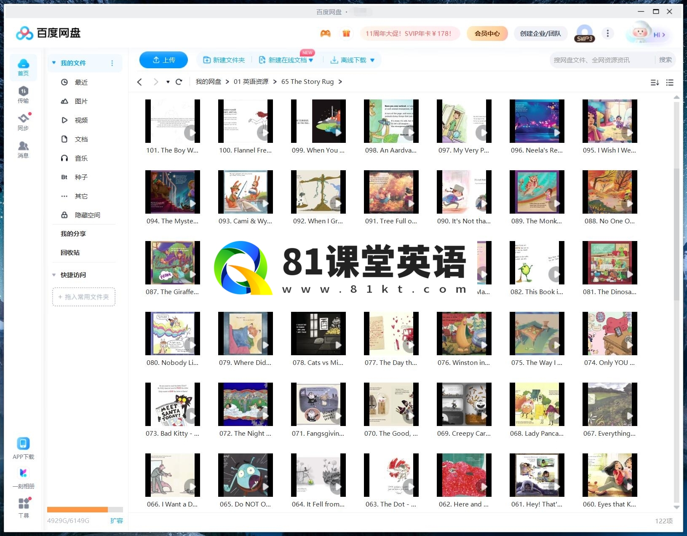Viewport: 687px width, 536px height.
Task: Open video 092. When I Gr...
Action: 318,192
